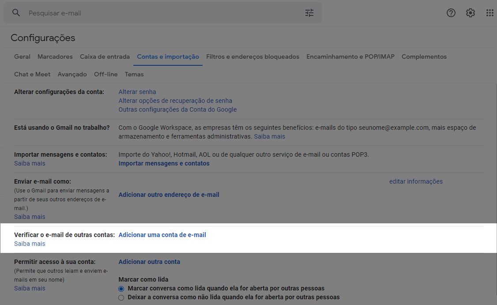This screenshot has height=305, width=497.
Task: Click Adicionar outra conta link
Action: tap(149, 262)
